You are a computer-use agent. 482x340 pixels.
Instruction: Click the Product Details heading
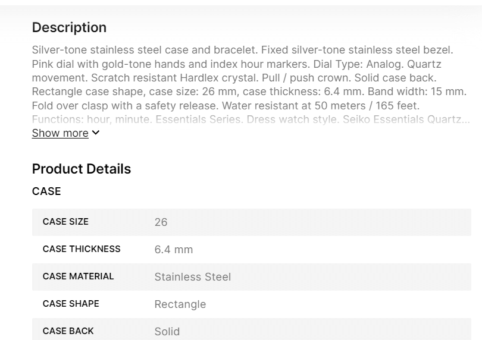click(x=82, y=169)
